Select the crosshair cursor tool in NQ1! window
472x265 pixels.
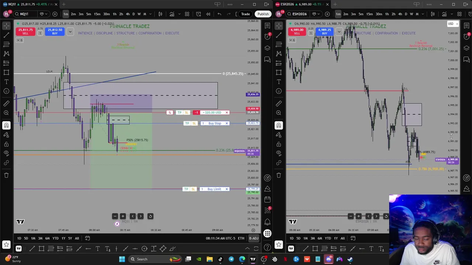pos(6,26)
